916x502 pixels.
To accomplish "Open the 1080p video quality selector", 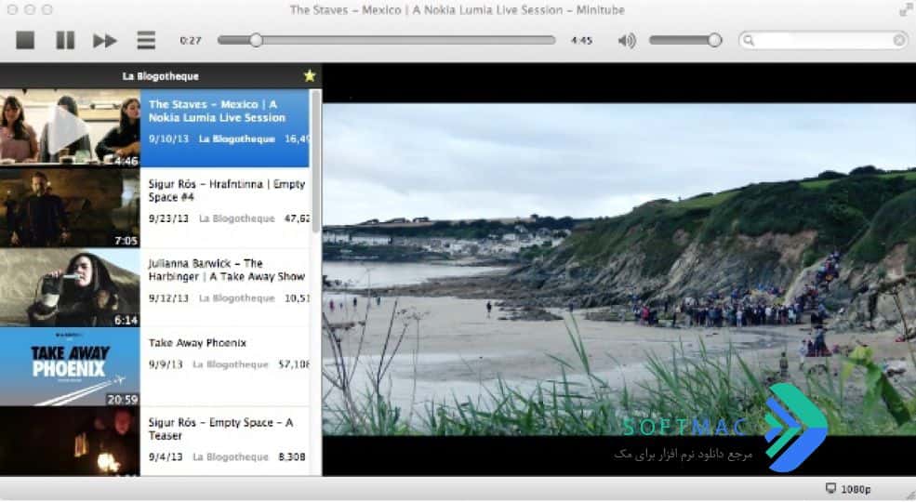I will click(856, 489).
